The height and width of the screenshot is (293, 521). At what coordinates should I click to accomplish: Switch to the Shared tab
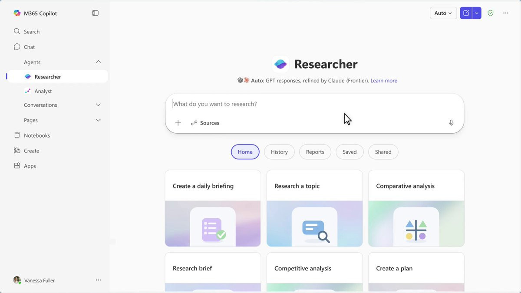pos(383,152)
